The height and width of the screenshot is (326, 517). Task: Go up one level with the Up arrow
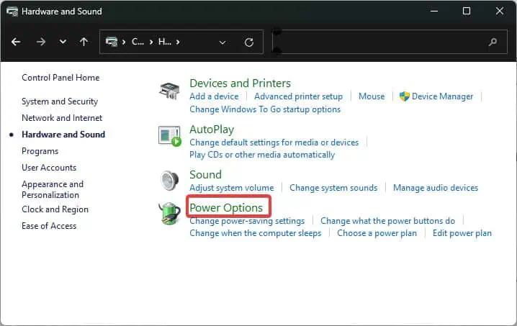[84, 42]
